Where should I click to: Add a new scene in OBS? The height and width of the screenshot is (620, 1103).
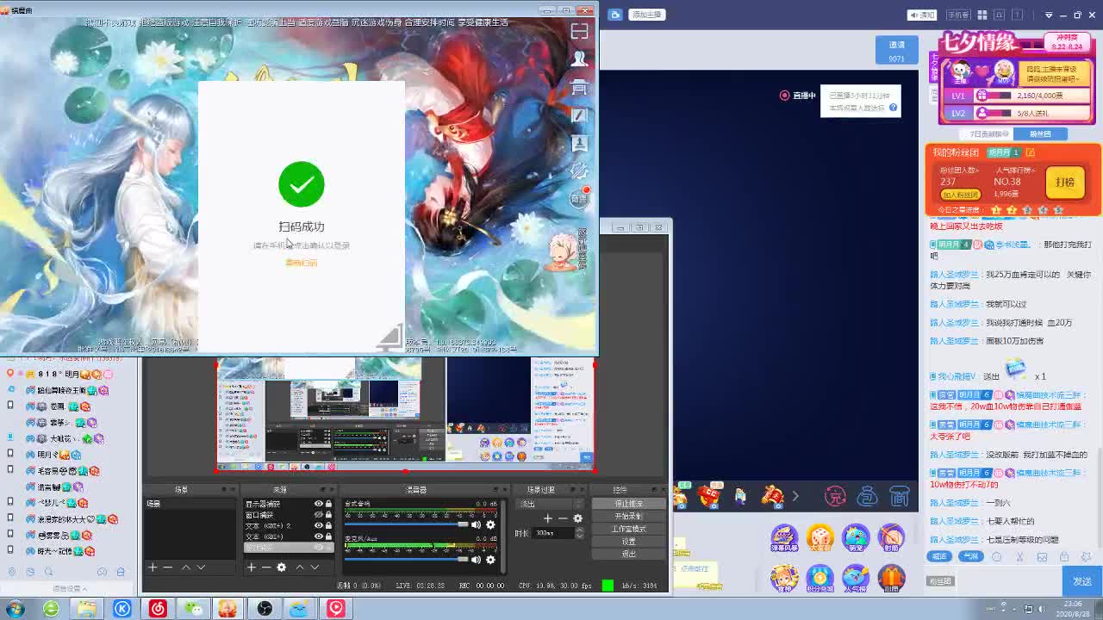click(153, 567)
